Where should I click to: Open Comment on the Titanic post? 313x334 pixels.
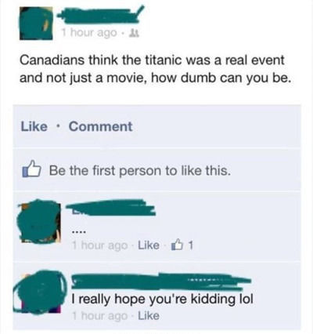point(101,126)
